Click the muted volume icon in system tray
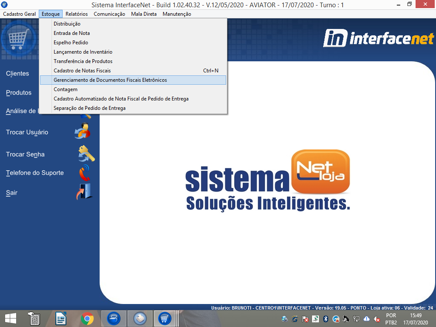The width and height of the screenshot is (436, 327). pos(377,319)
